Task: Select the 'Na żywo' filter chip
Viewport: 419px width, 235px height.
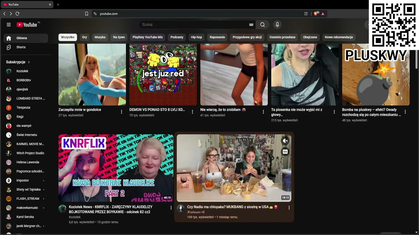Action: [x=119, y=37]
